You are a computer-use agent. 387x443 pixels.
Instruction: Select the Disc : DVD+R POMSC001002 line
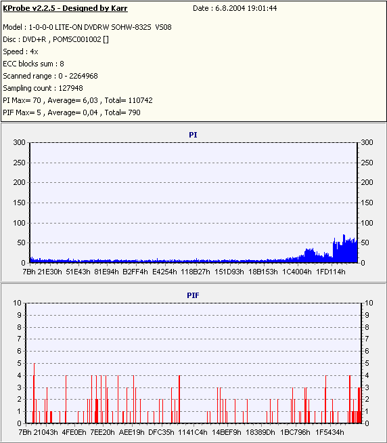[x=55, y=39]
